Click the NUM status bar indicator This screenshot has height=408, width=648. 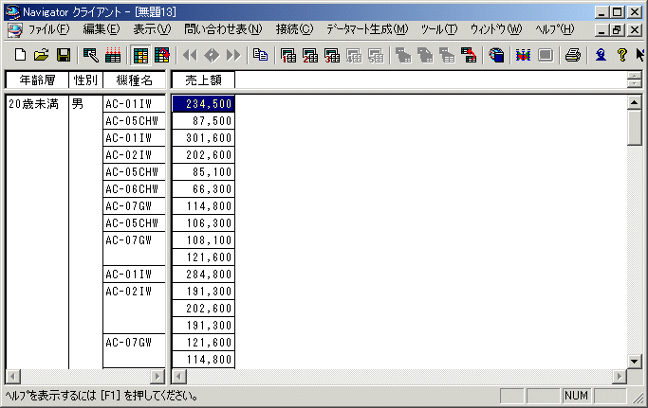(576, 396)
